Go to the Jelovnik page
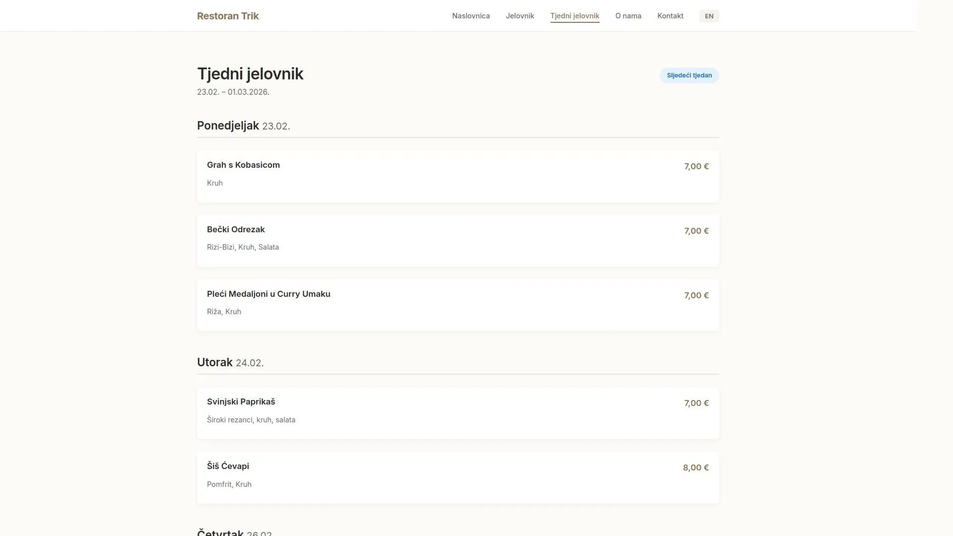Viewport: 953px width, 536px height. point(520,16)
